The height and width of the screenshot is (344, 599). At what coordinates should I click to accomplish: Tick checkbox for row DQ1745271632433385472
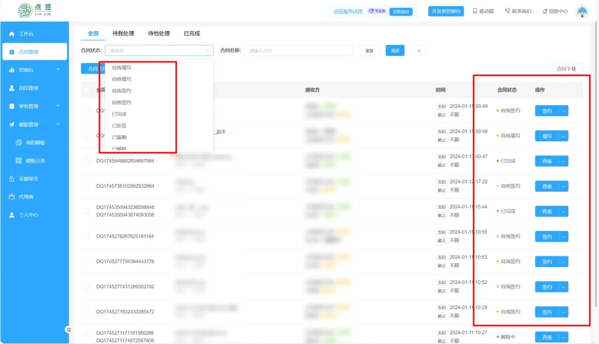(x=87, y=312)
